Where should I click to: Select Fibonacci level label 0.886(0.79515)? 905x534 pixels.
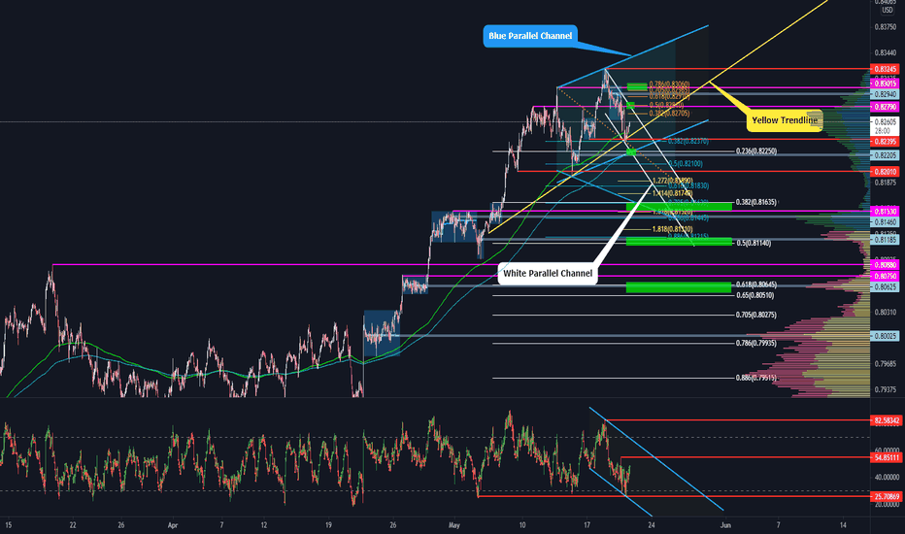(756, 378)
